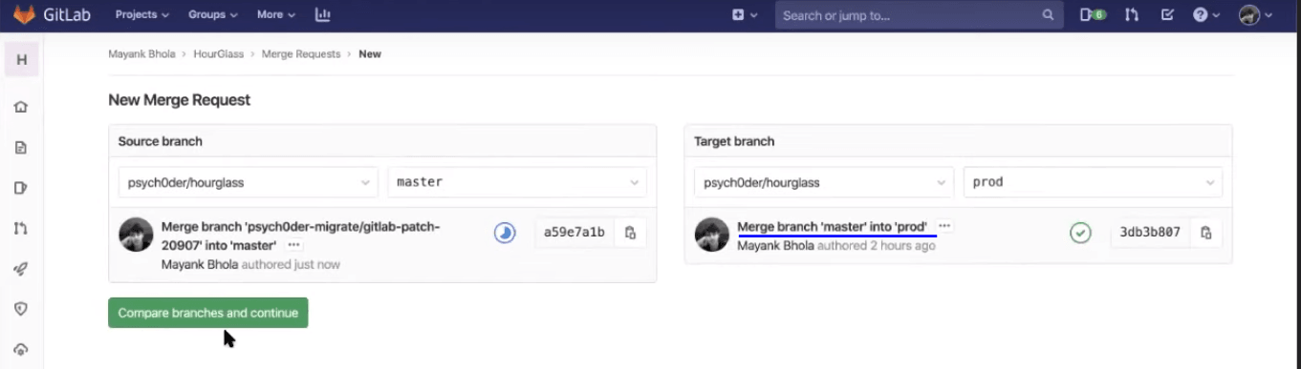Click 'authored 2 hours ago' timestamp
This screenshot has width=1301, height=369.
877,246
